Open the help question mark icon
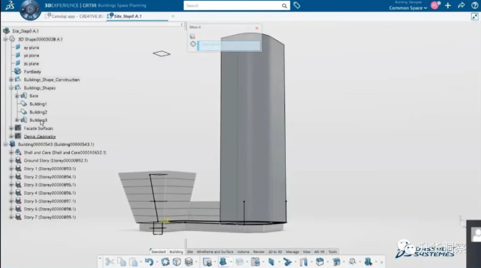Screen dimensions: 481x268 coord(475,5)
